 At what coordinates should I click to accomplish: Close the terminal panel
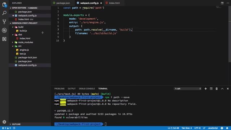tap(228, 88)
